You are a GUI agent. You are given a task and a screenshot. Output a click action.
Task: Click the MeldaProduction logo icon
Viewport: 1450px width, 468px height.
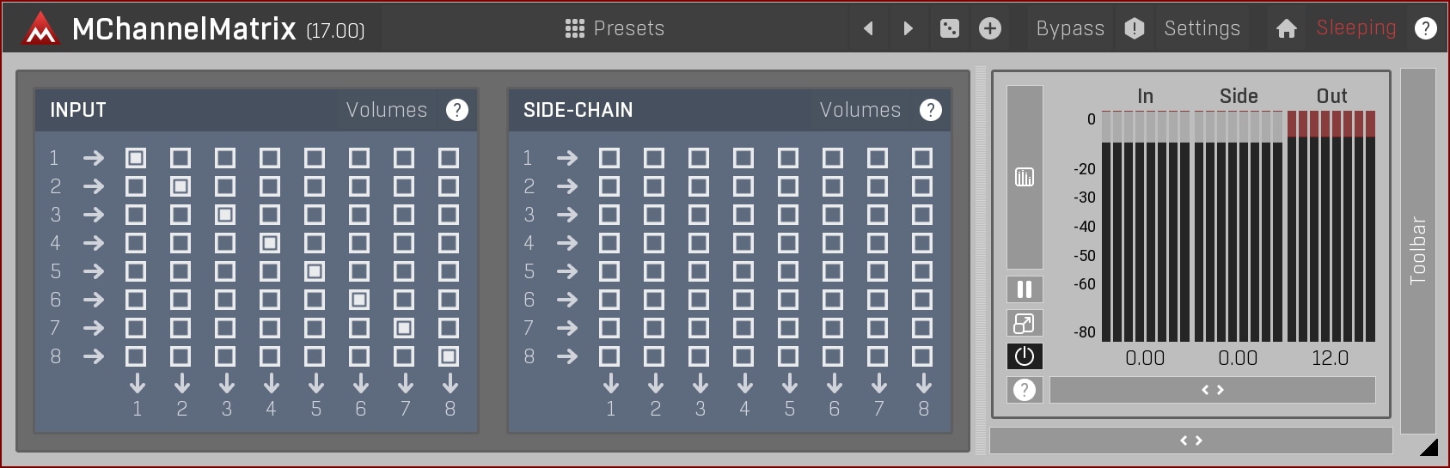[40, 29]
